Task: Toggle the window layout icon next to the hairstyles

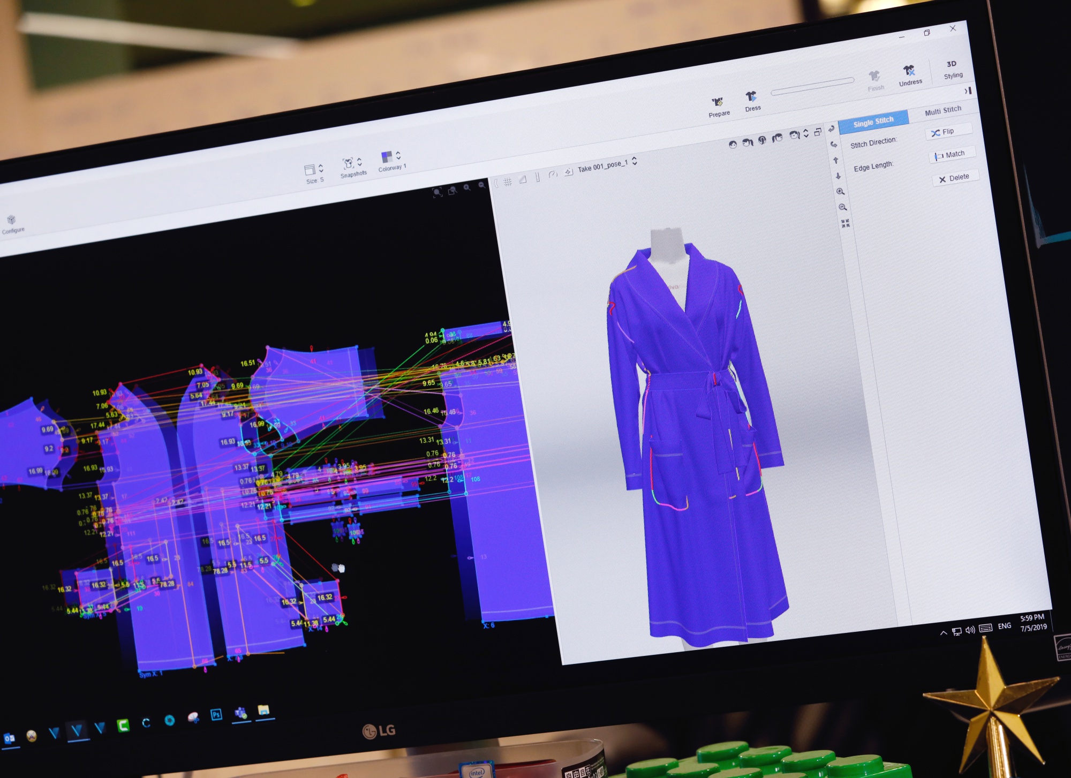Action: point(818,132)
